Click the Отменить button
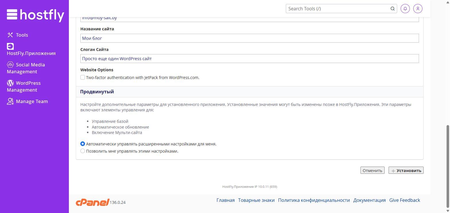 (373, 170)
